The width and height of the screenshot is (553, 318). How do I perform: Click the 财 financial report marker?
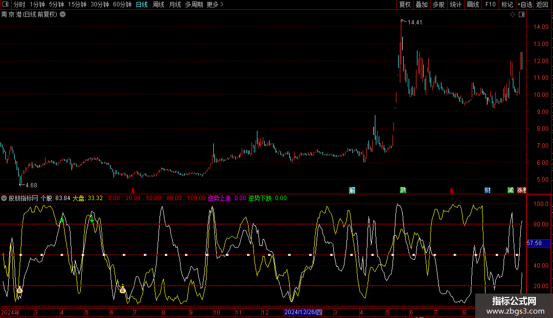coord(487,190)
